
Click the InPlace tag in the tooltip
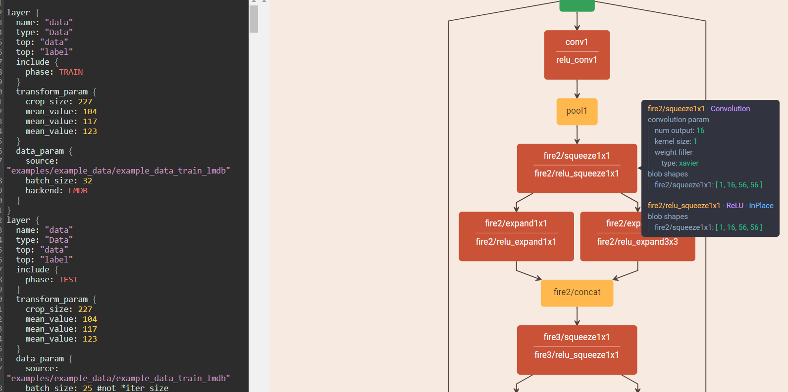761,206
